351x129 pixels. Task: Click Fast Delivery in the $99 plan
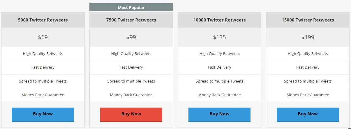click(x=131, y=67)
